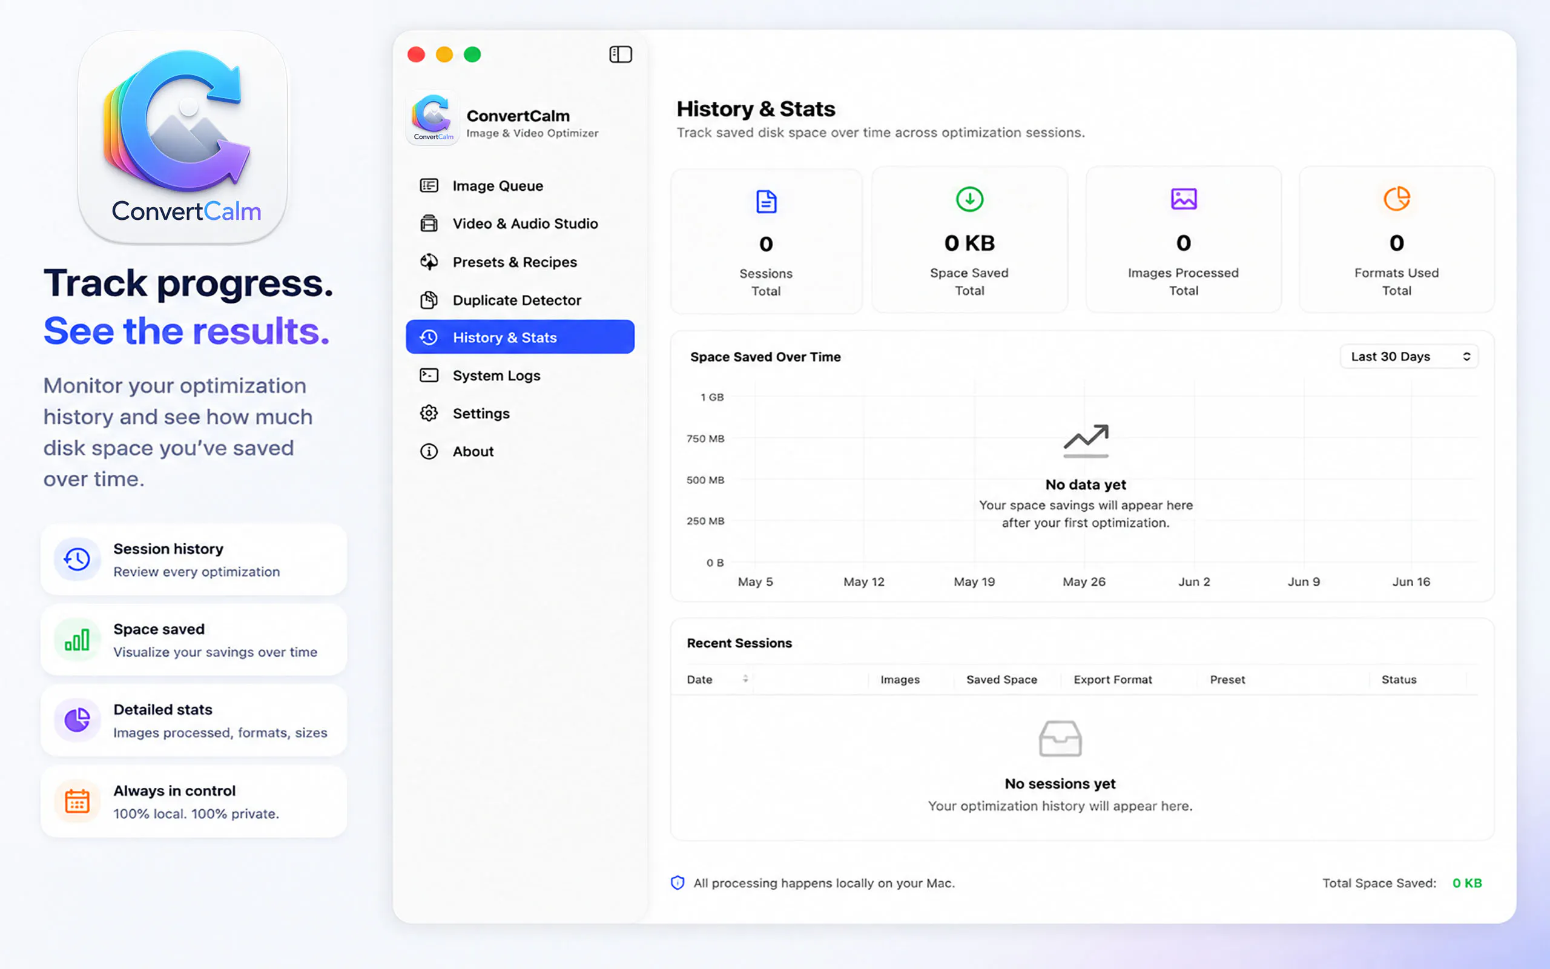Click the Duplicate Detector icon

[429, 300]
